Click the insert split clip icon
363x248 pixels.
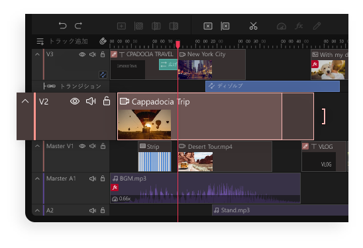tap(156, 26)
